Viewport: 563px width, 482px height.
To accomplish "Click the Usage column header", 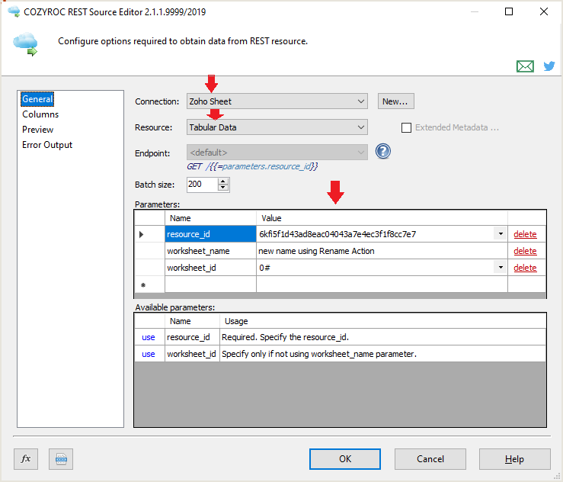I will click(382, 321).
